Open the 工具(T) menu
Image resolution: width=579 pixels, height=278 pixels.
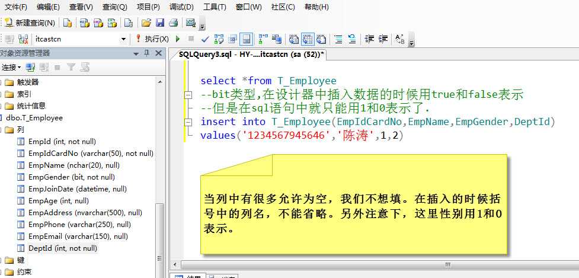coord(215,7)
